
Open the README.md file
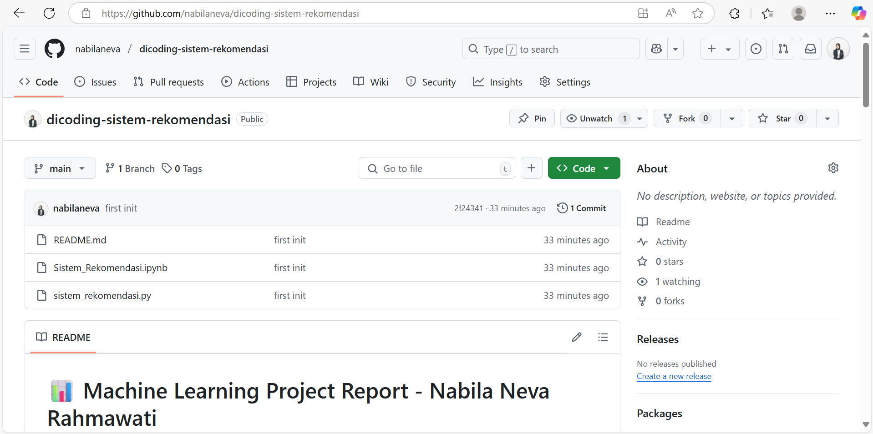(80, 240)
